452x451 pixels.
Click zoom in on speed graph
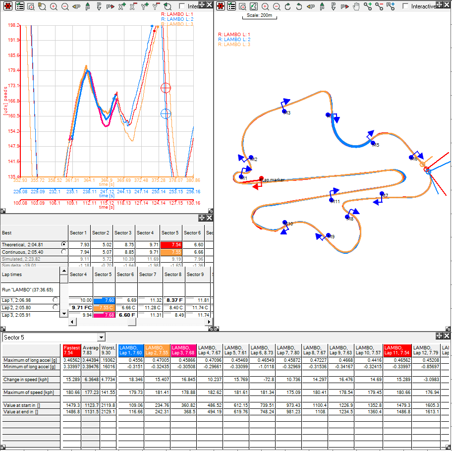point(53,6)
